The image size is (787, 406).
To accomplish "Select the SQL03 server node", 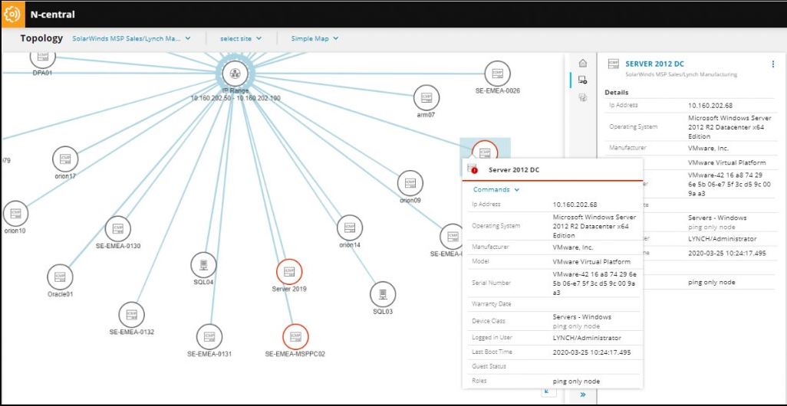I will [x=383, y=294].
